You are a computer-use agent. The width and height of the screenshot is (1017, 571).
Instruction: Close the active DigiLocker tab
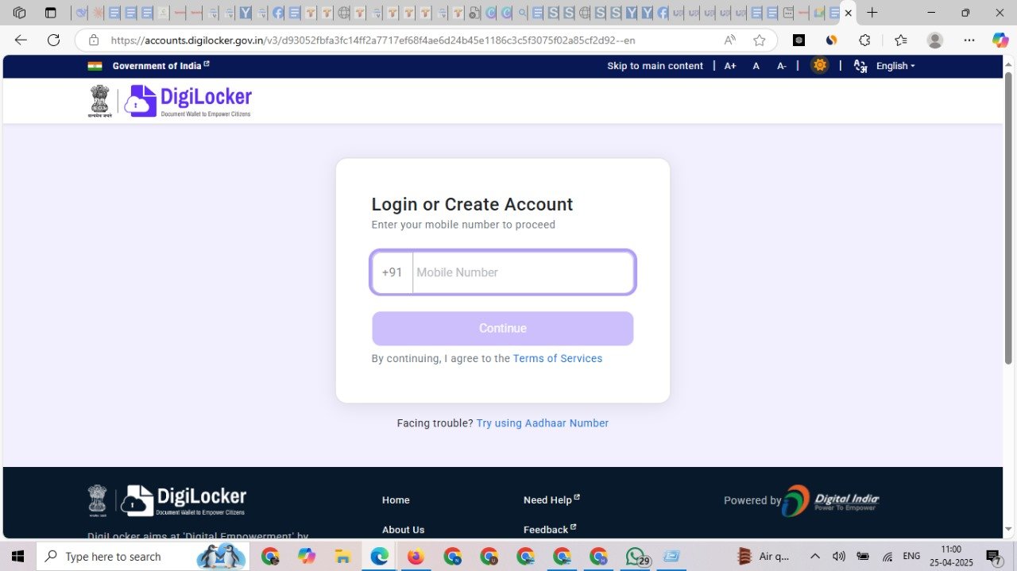pos(848,13)
